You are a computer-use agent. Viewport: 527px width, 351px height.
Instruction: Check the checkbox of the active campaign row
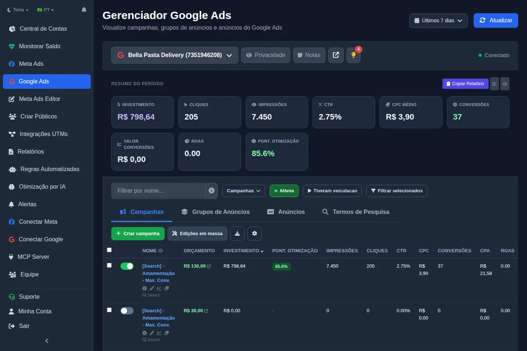coord(109,265)
